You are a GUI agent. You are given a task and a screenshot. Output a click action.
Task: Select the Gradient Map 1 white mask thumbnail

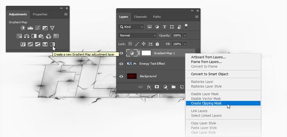coord(147,53)
